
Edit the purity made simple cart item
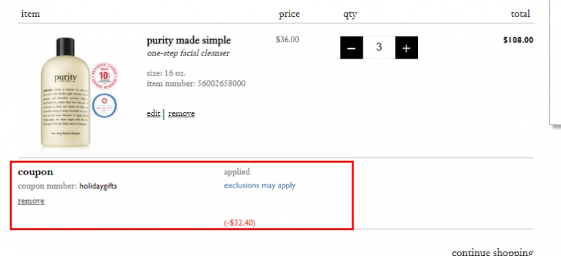pyautogui.click(x=153, y=113)
